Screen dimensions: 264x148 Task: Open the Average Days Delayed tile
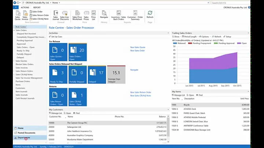coord(116,74)
